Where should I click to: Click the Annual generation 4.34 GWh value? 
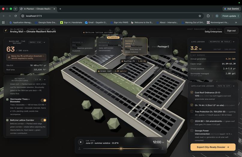(230, 59)
